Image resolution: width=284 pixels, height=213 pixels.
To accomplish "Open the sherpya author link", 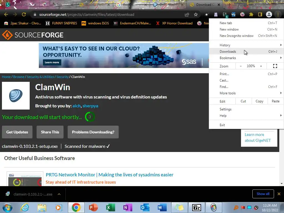I will [x=90, y=106].
